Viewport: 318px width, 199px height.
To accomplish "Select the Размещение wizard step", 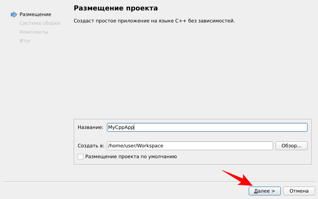I will (x=35, y=14).
